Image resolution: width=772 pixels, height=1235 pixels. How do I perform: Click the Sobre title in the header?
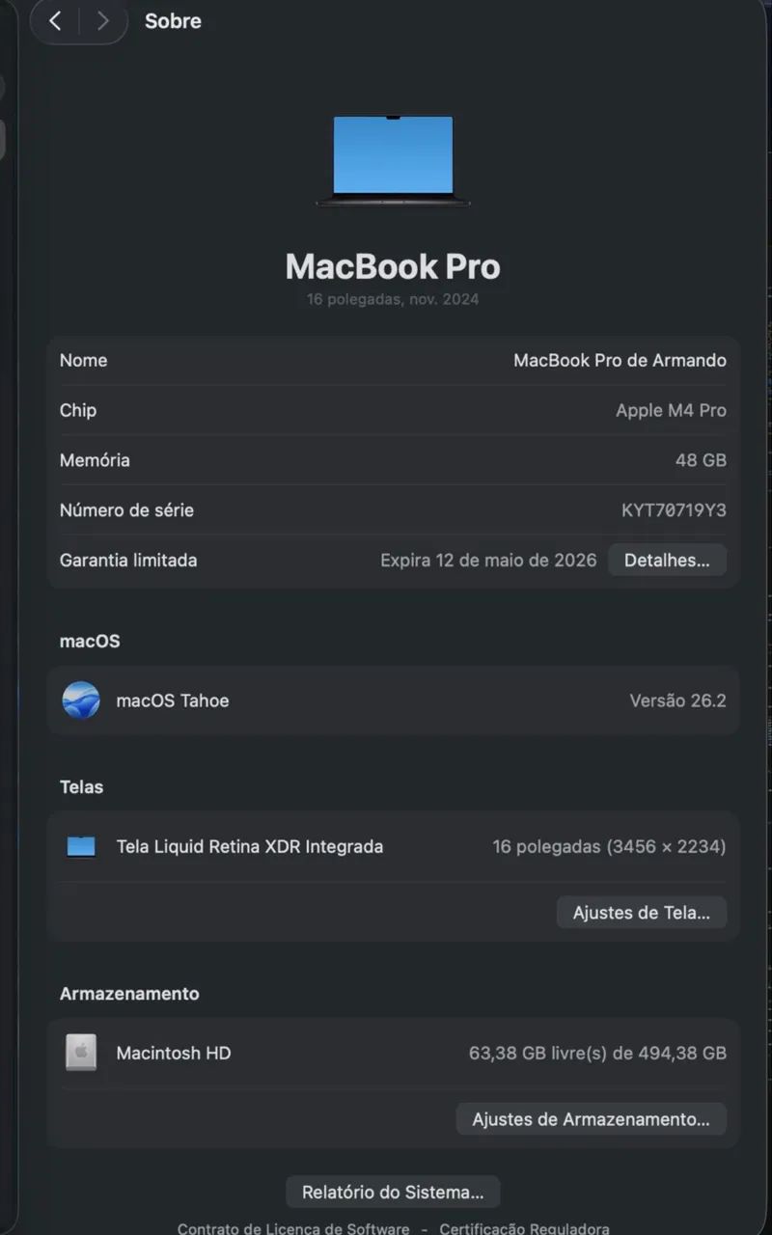173,20
